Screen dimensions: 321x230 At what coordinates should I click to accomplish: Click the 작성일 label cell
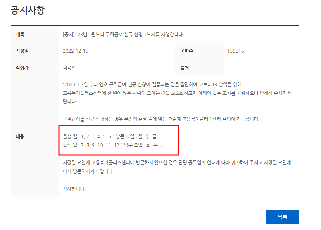click(x=35, y=51)
